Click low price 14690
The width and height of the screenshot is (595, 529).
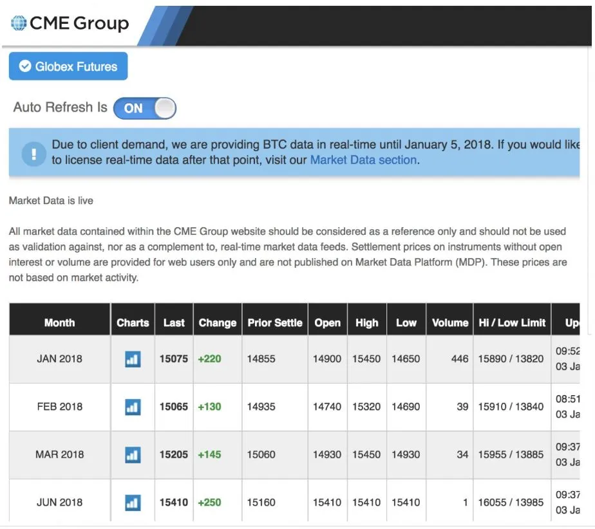(406, 407)
